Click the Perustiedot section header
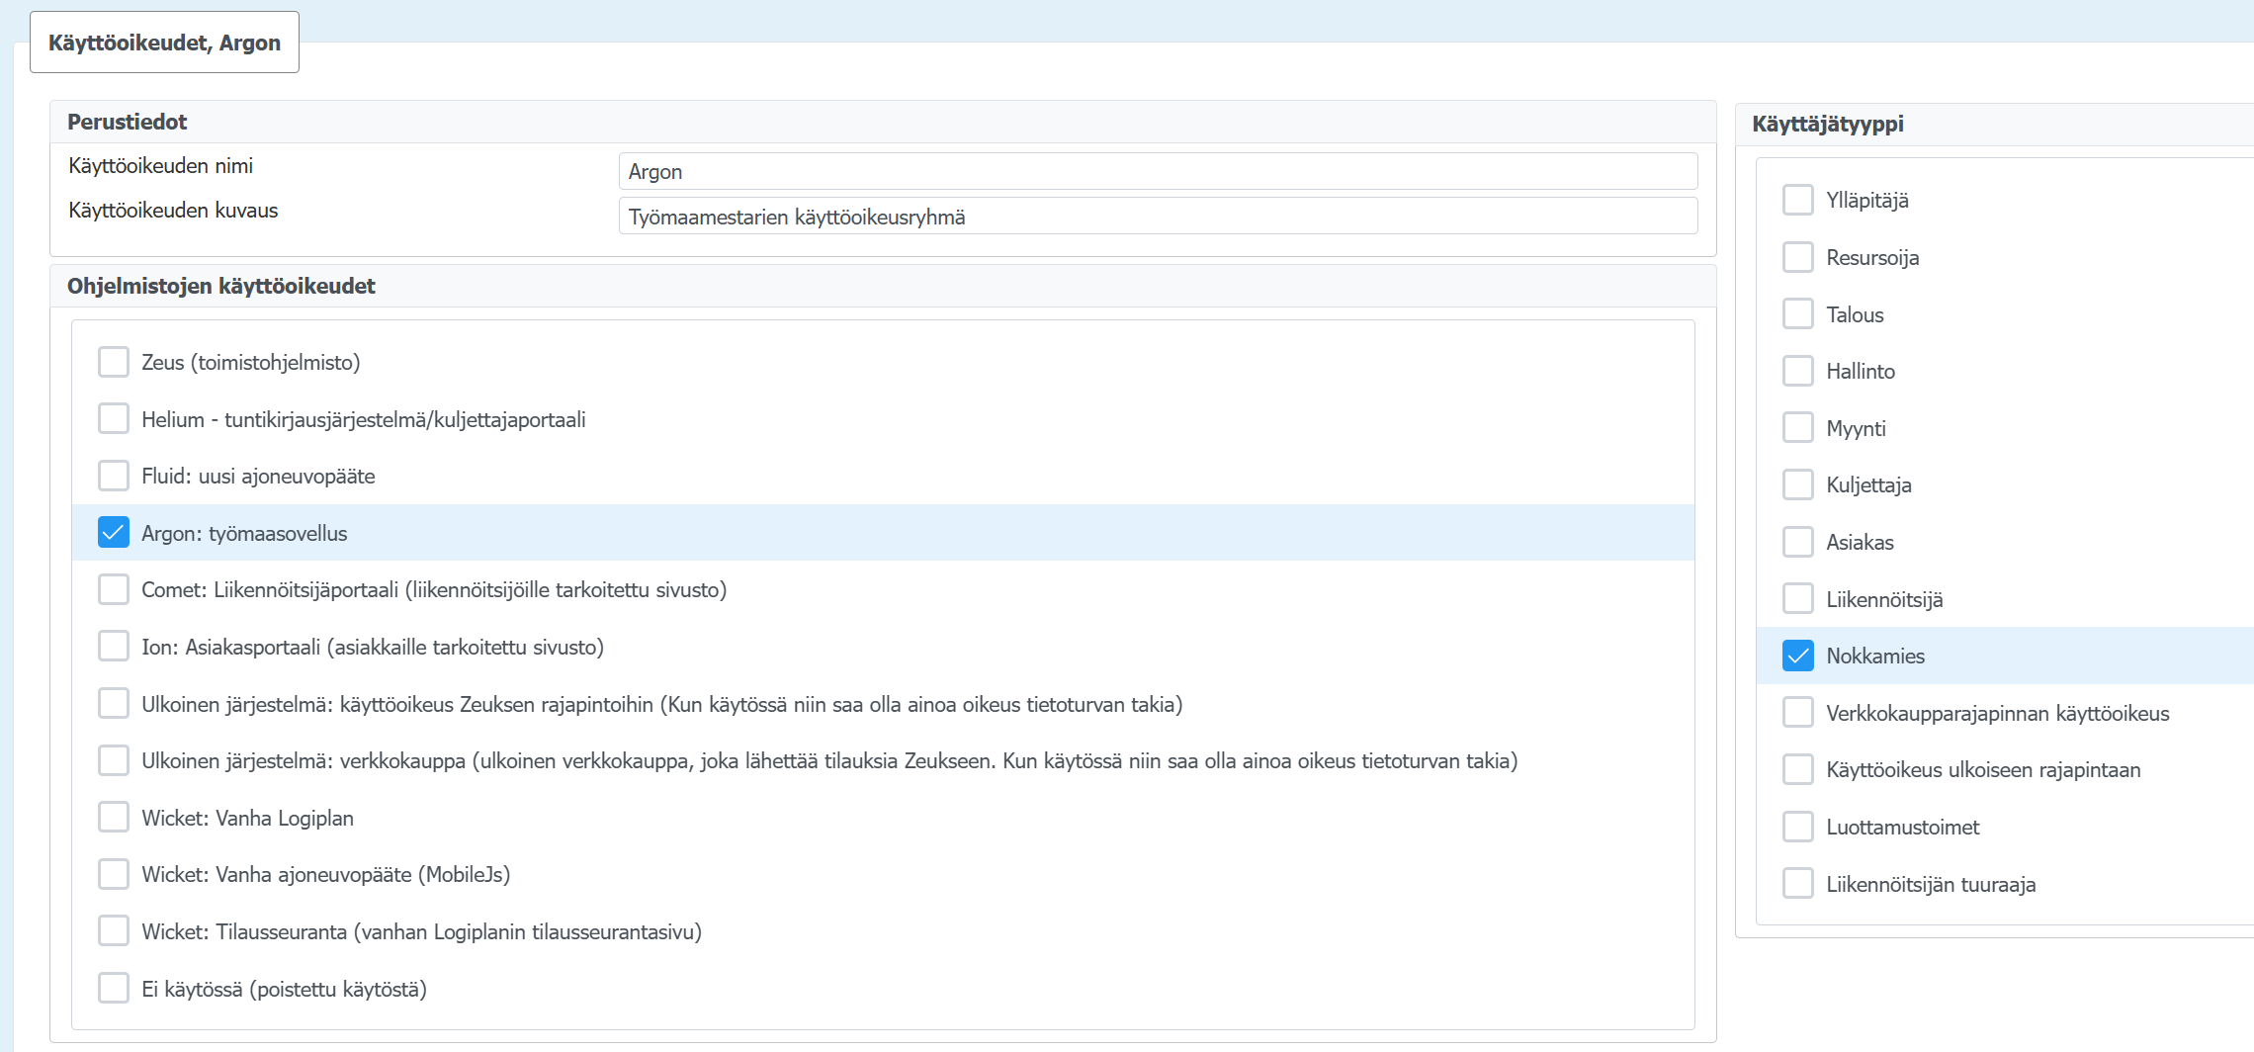Image resolution: width=2254 pixels, height=1052 pixels. pyautogui.click(x=883, y=122)
